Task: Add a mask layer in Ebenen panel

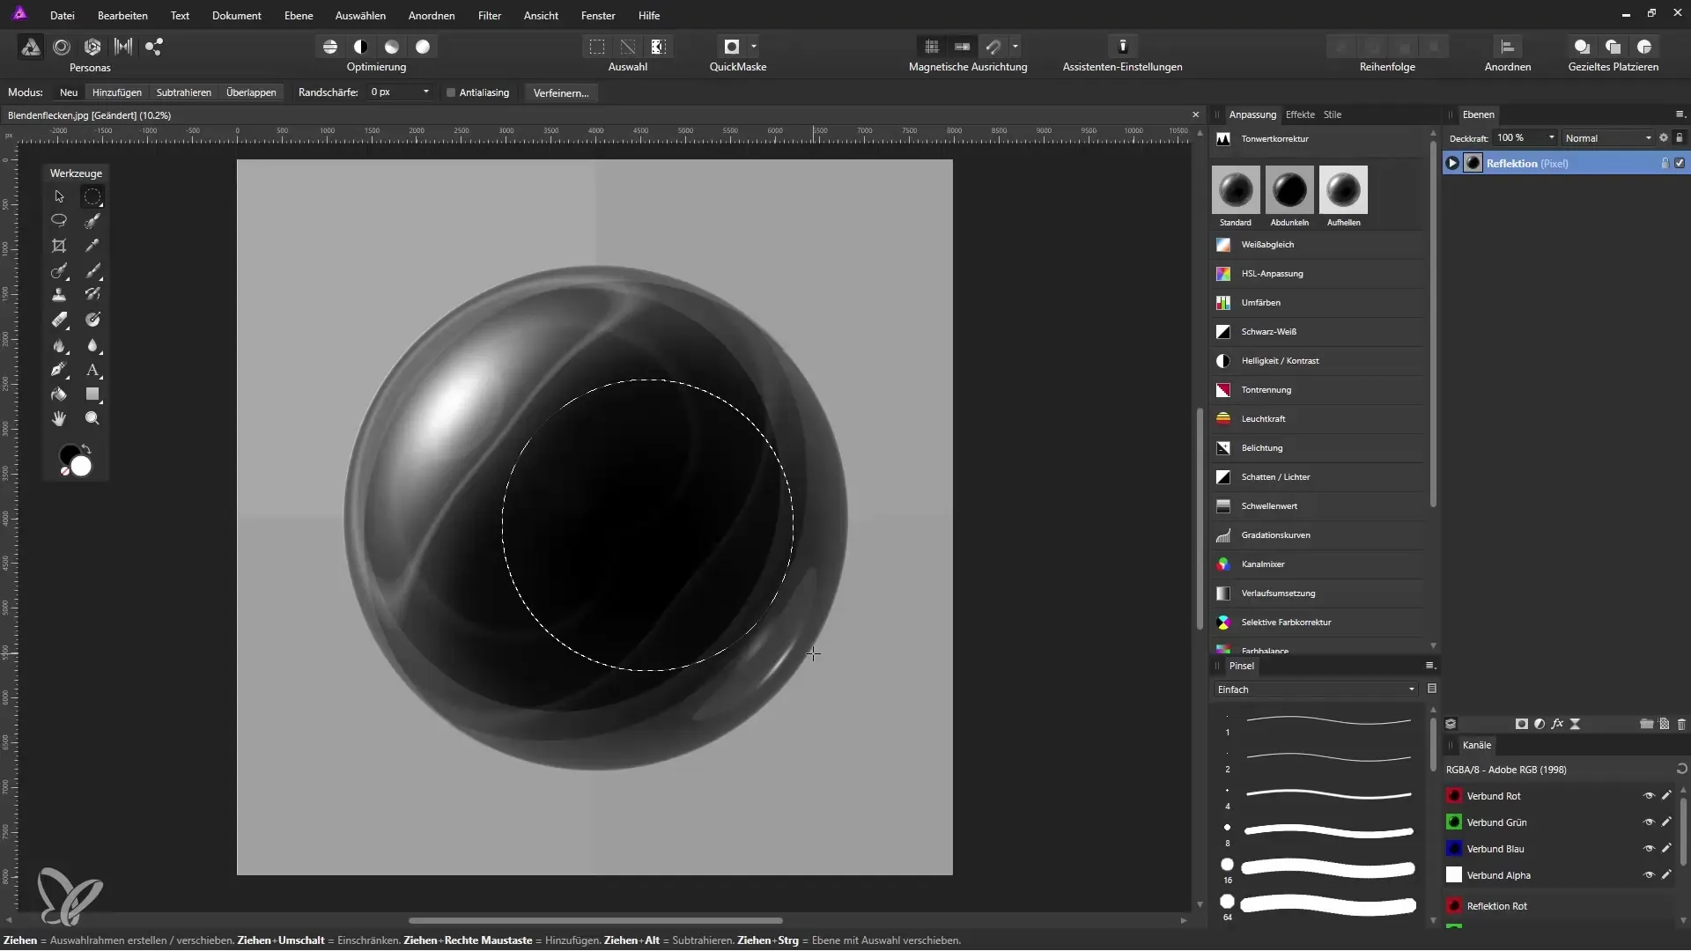Action: [x=1521, y=724]
